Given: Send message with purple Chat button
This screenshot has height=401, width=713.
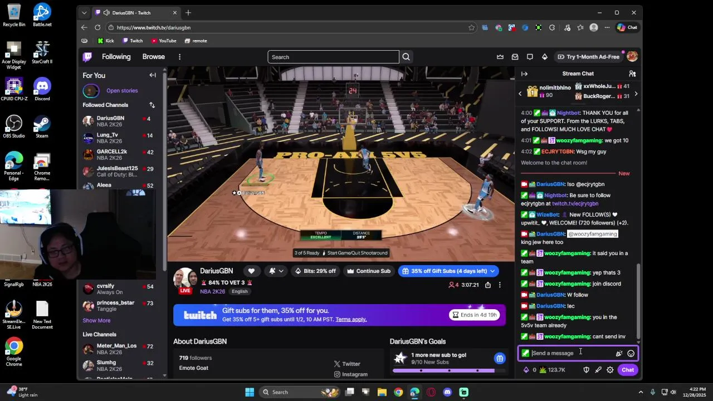Looking at the screenshot, I should [x=628, y=370].
